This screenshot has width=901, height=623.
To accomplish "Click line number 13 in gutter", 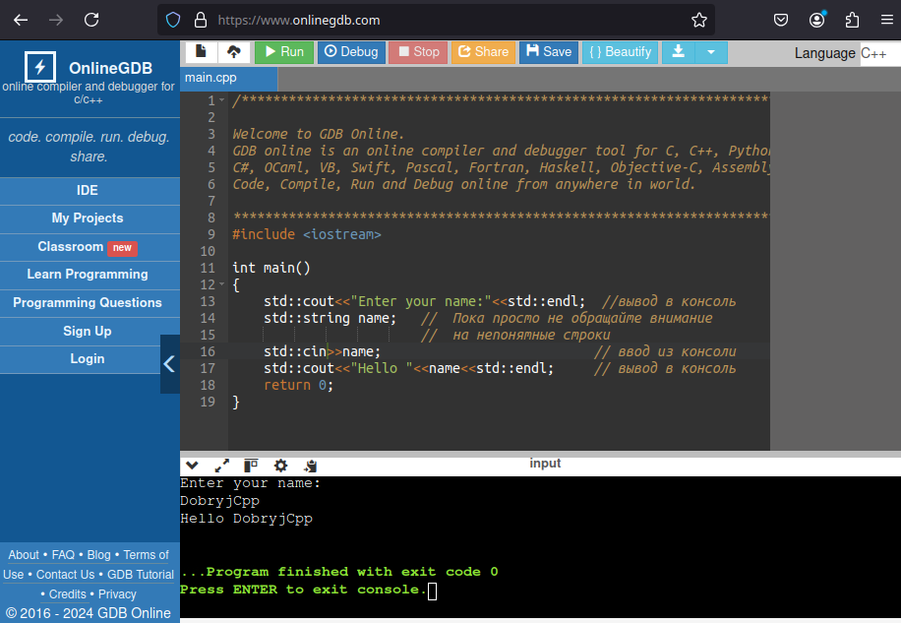I will 208,302.
